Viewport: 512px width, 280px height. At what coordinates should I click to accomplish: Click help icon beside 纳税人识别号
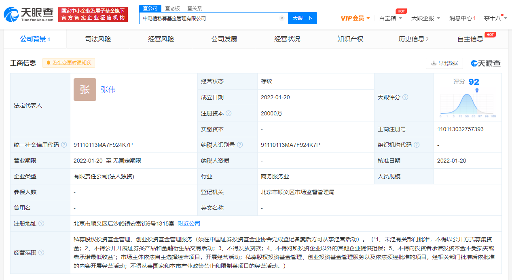click(x=240, y=145)
